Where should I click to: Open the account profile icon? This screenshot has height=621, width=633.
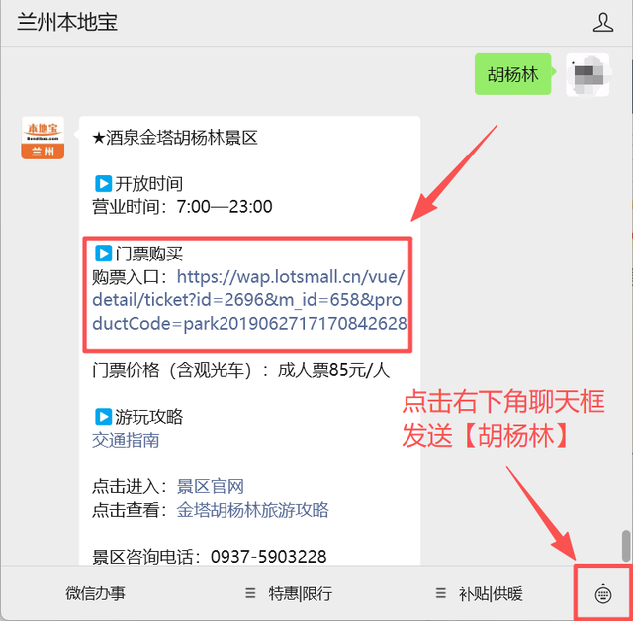pyautogui.click(x=603, y=22)
